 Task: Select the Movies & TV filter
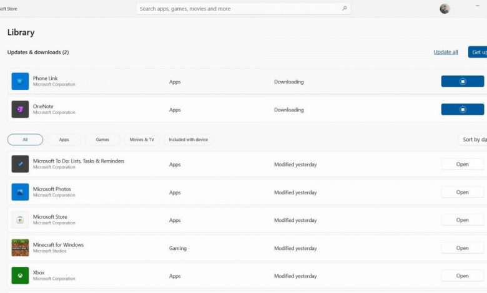pos(142,140)
